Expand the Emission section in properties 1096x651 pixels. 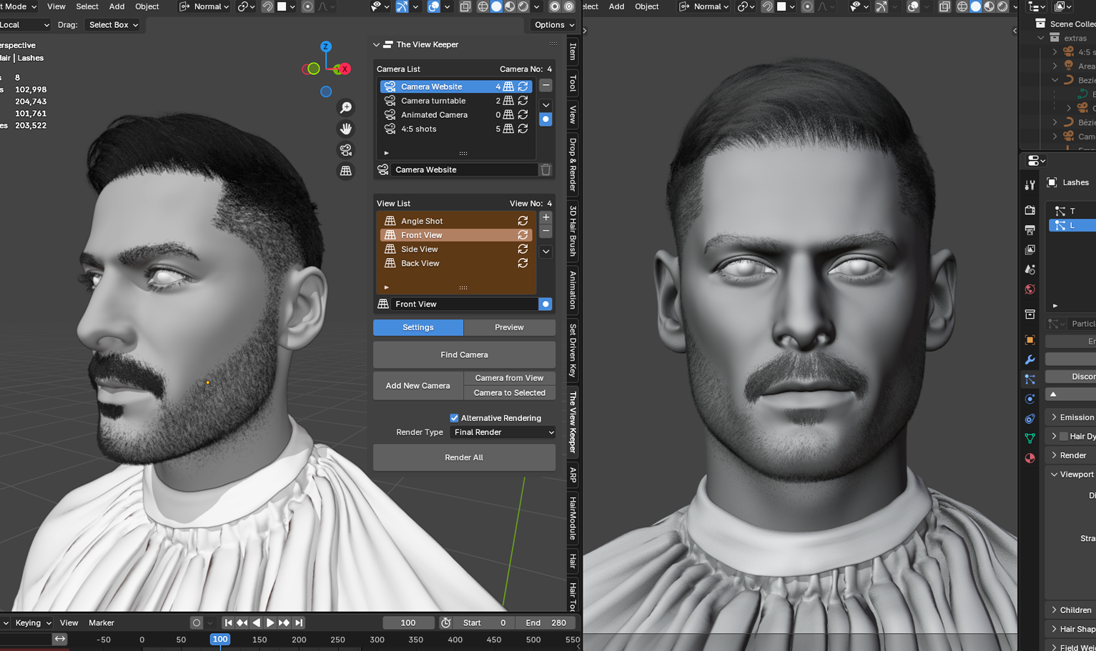pos(1054,417)
